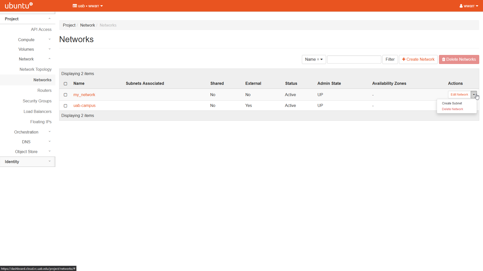The image size is (483, 271).
Task: Open the uab-campus network link
Action: coord(84,105)
